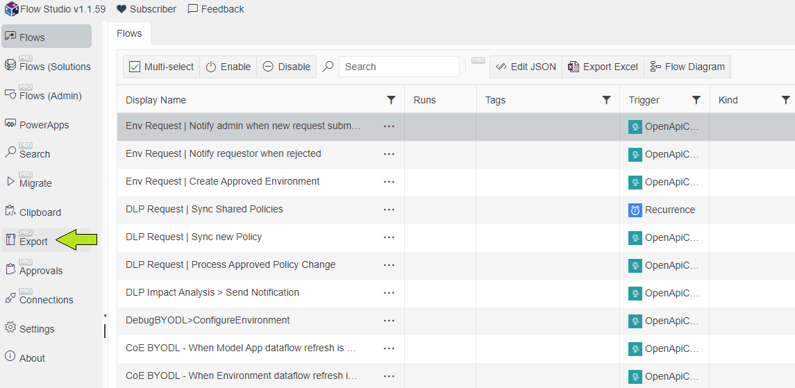Click into the Search input field
The image size is (795, 388).
[x=399, y=67]
